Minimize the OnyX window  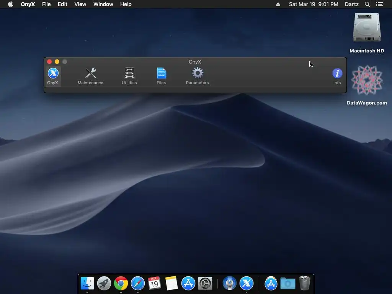pos(57,62)
